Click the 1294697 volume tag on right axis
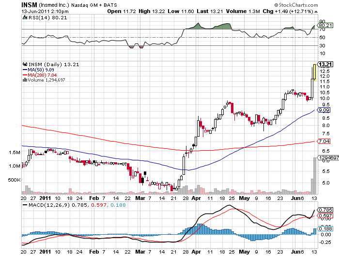The width and height of the screenshot is (339, 256). (328, 157)
